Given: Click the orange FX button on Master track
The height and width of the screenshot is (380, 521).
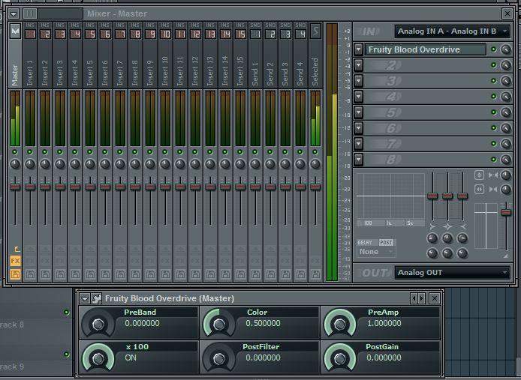Looking at the screenshot, I should coord(15,260).
